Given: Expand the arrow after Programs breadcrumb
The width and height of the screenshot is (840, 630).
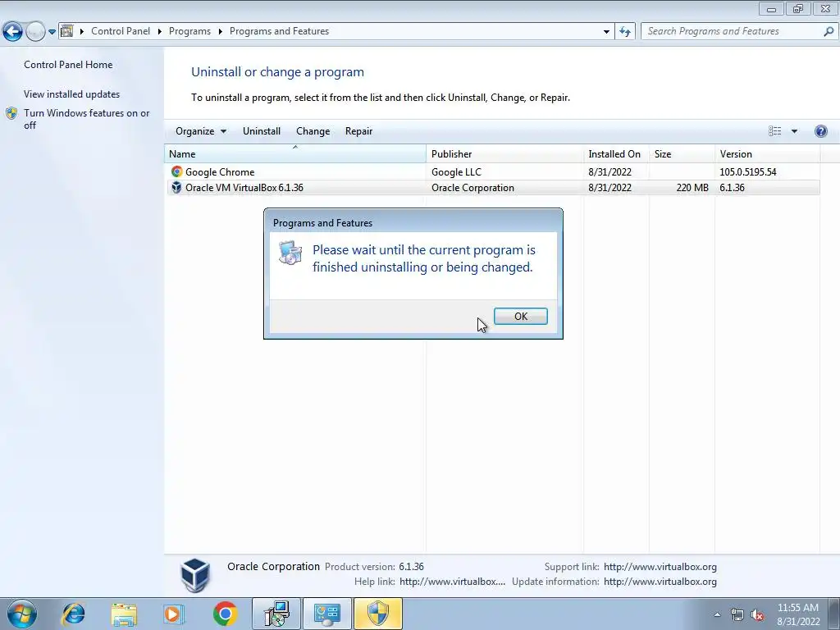Looking at the screenshot, I should (220, 31).
